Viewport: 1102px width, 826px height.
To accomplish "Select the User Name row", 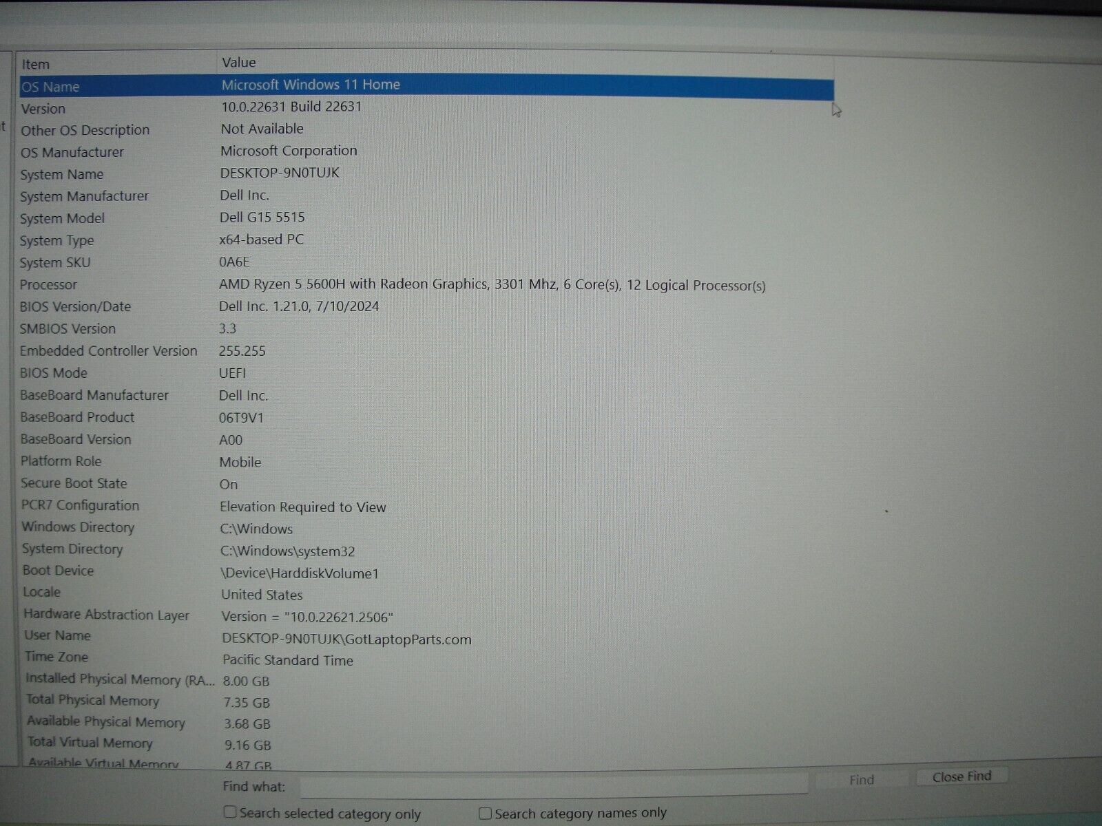I will pos(427,637).
